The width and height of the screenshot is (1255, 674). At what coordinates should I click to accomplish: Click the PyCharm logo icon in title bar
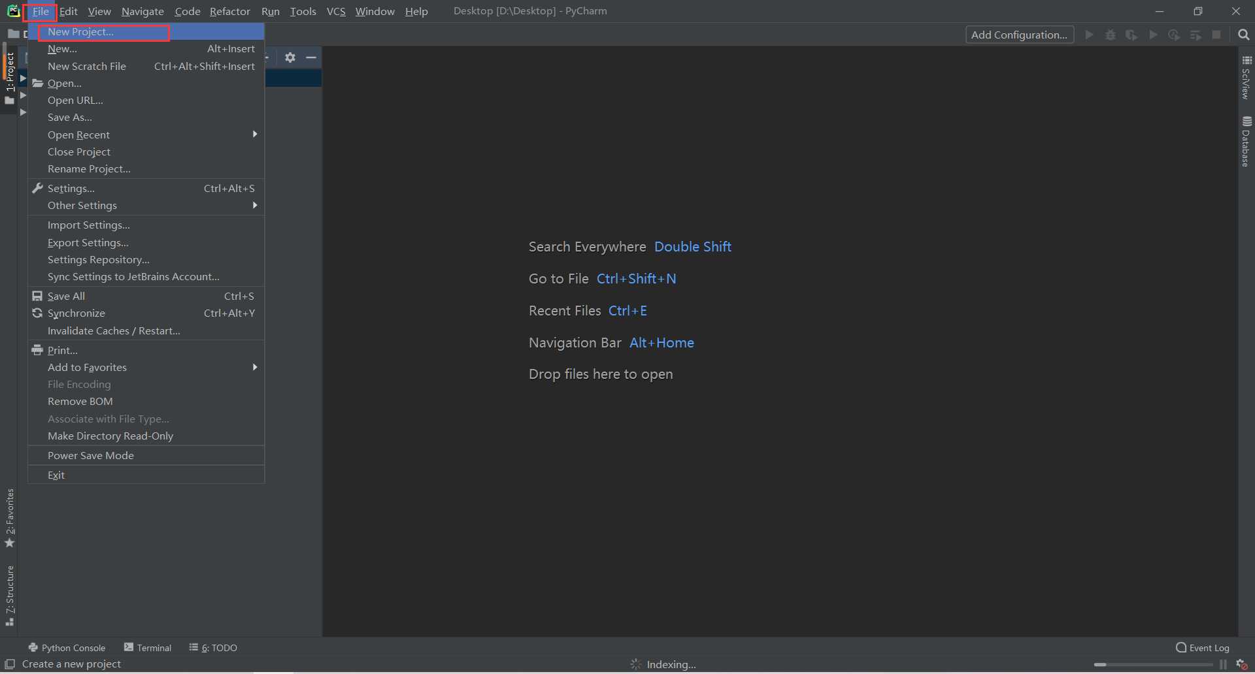pos(13,11)
